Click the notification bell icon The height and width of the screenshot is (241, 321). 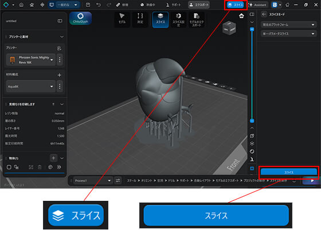tap(287, 5)
